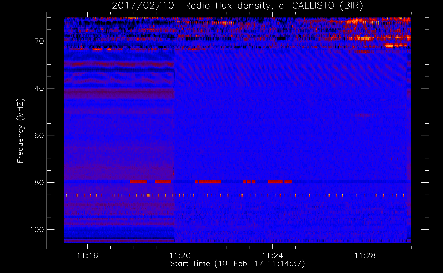This screenshot has height=273, width=443.
Task: Click the 100 MHz frequency tick label
Action: click(37, 230)
